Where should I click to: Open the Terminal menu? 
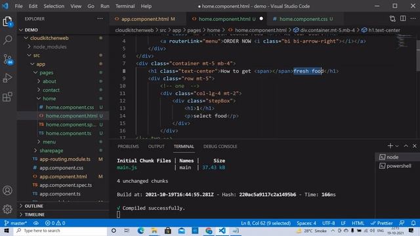[x=125, y=6]
